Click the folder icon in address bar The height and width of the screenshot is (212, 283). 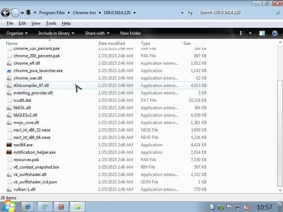[x=28, y=12]
